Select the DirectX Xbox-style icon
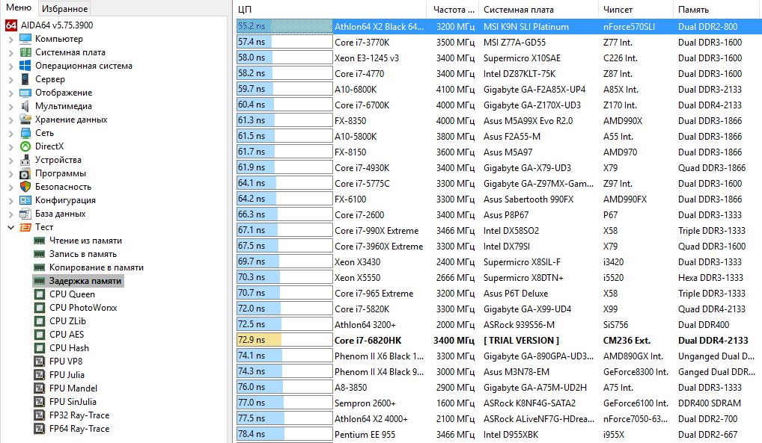 click(x=25, y=146)
